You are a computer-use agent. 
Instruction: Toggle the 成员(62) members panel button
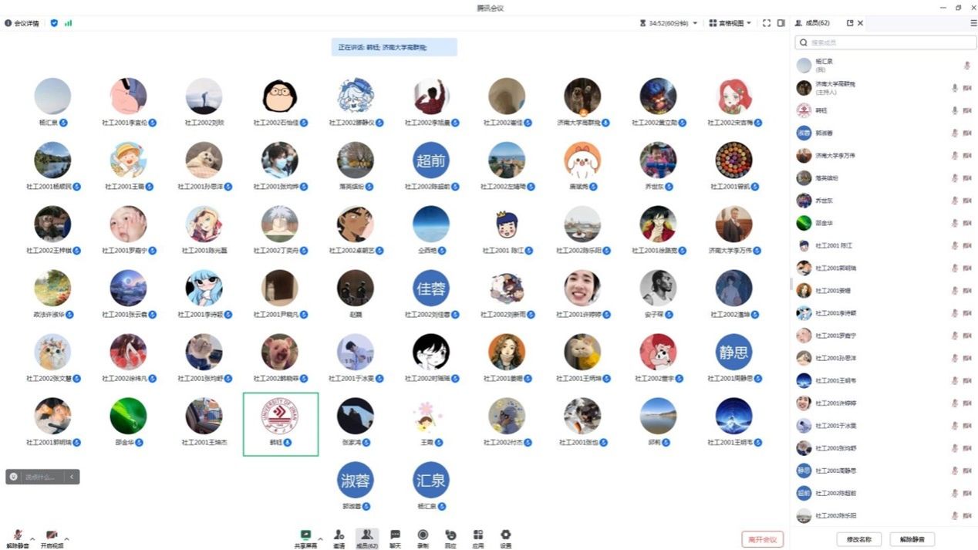(x=367, y=537)
